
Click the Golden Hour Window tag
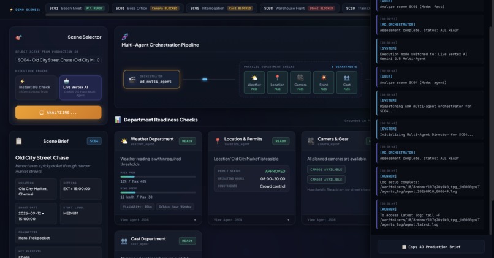pos(175,207)
